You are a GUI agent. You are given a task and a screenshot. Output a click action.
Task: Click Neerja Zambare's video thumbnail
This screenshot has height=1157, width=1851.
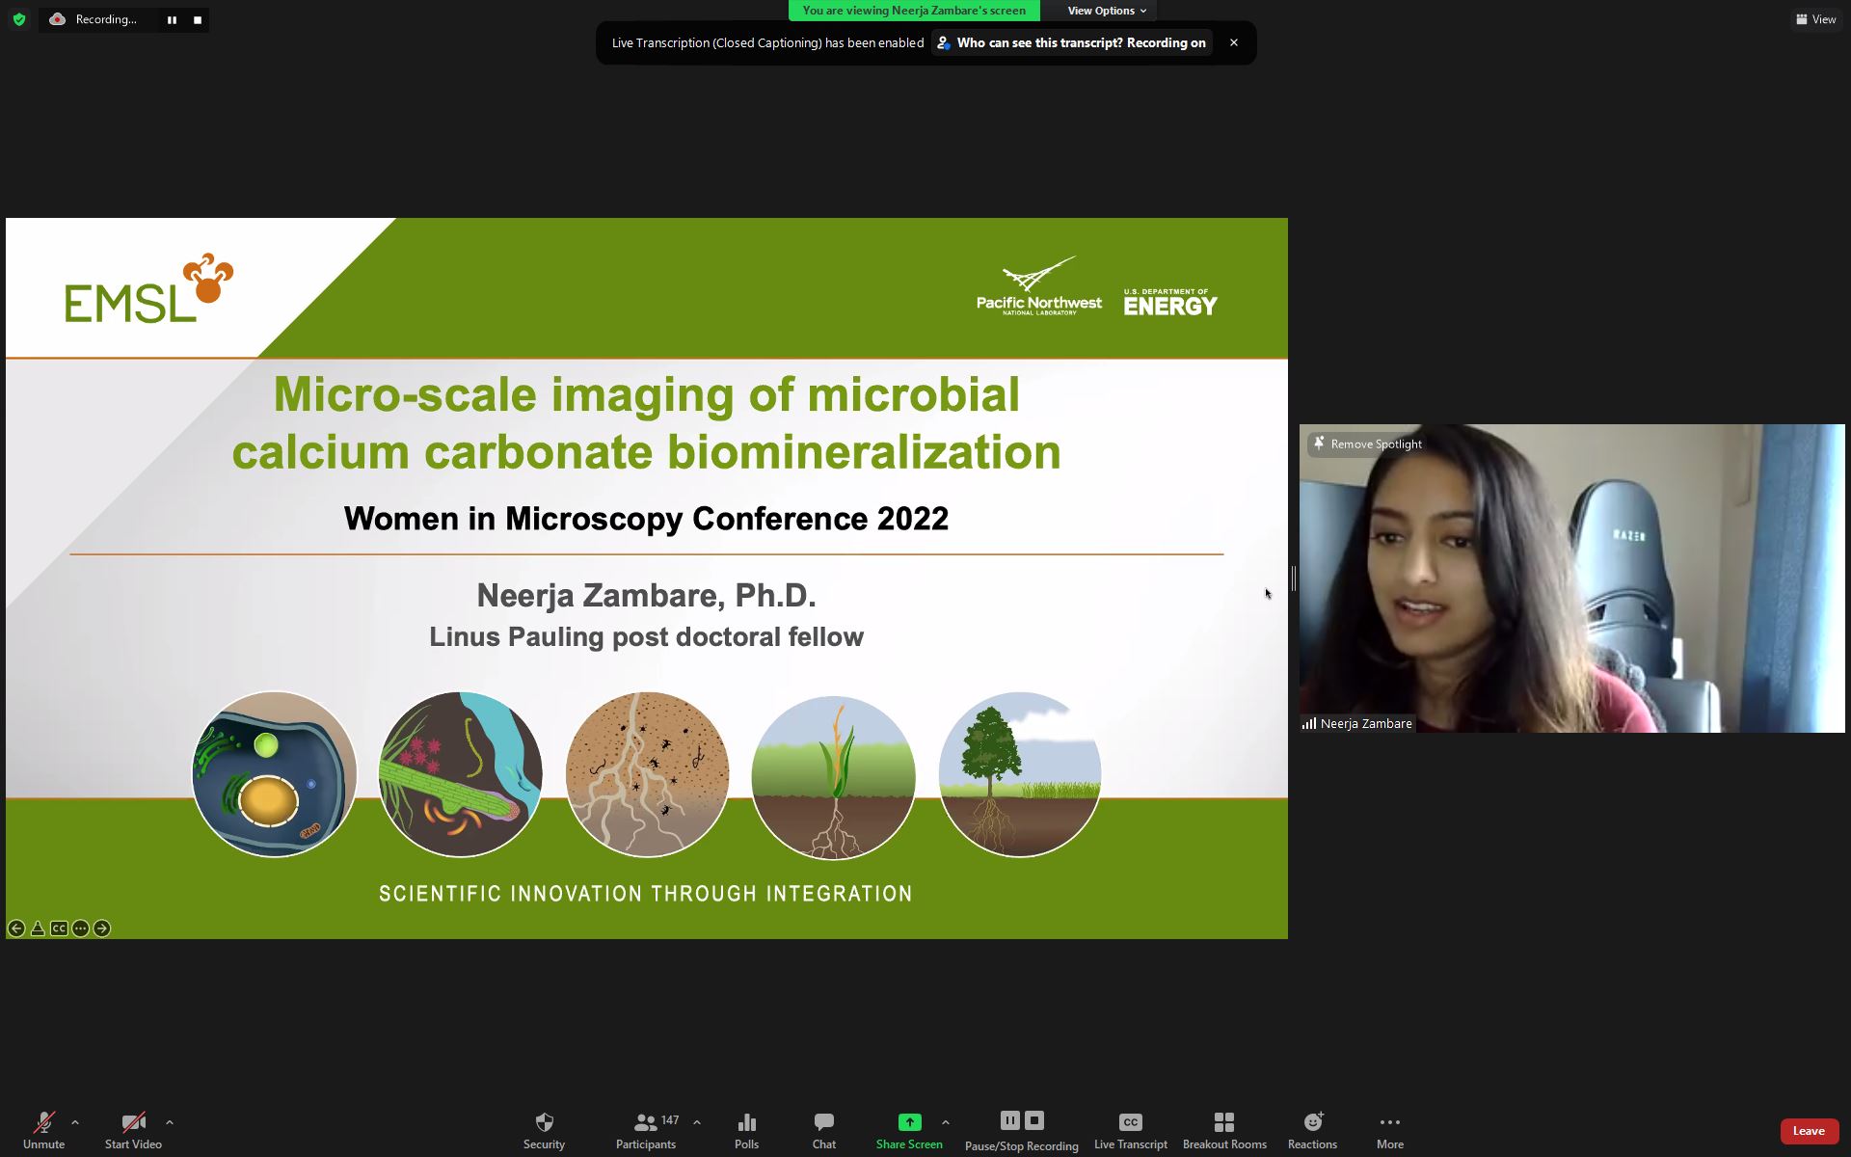(x=1571, y=578)
